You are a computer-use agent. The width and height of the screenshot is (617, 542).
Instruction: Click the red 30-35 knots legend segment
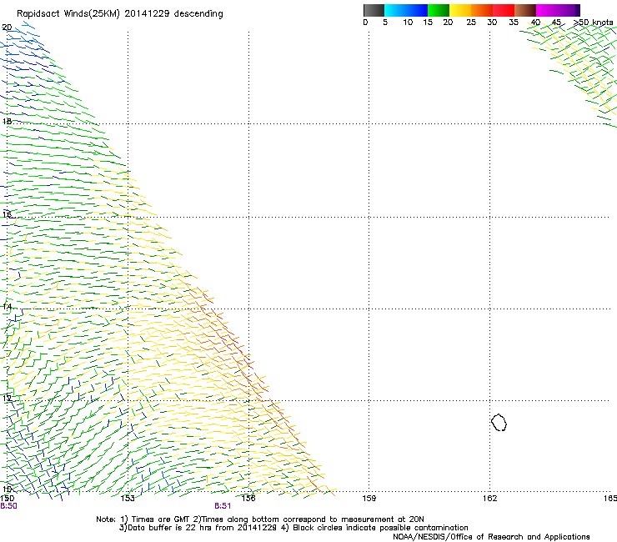coord(504,10)
